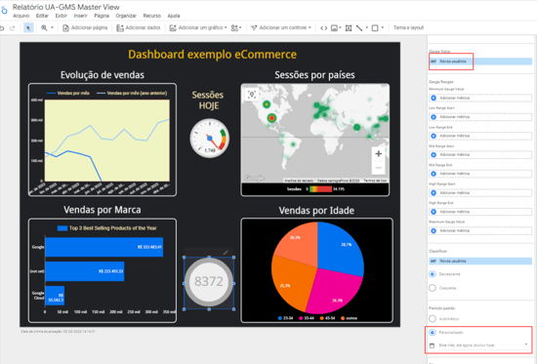Click the embed URL code icon
Viewport: 537px width, 364px height.
(323, 28)
